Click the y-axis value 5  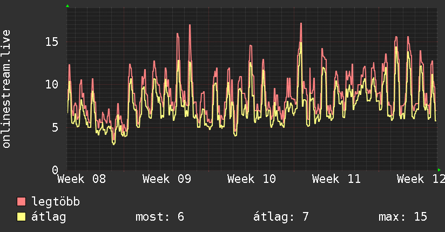point(55,127)
